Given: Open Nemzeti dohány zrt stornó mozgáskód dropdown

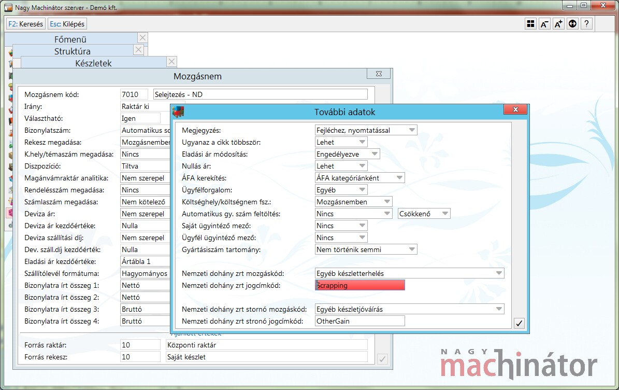Looking at the screenshot, I should pos(409,309).
